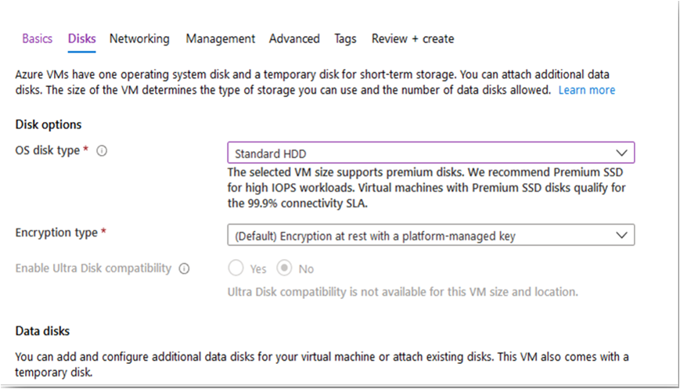Open the Management tab
This screenshot has width=680, height=389.
tap(221, 39)
